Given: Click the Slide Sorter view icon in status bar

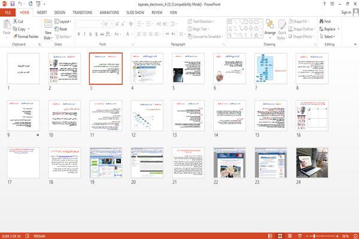Looking at the screenshot, I should point(280,236).
